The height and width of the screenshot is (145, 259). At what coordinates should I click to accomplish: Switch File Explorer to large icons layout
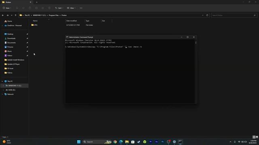click(257, 137)
